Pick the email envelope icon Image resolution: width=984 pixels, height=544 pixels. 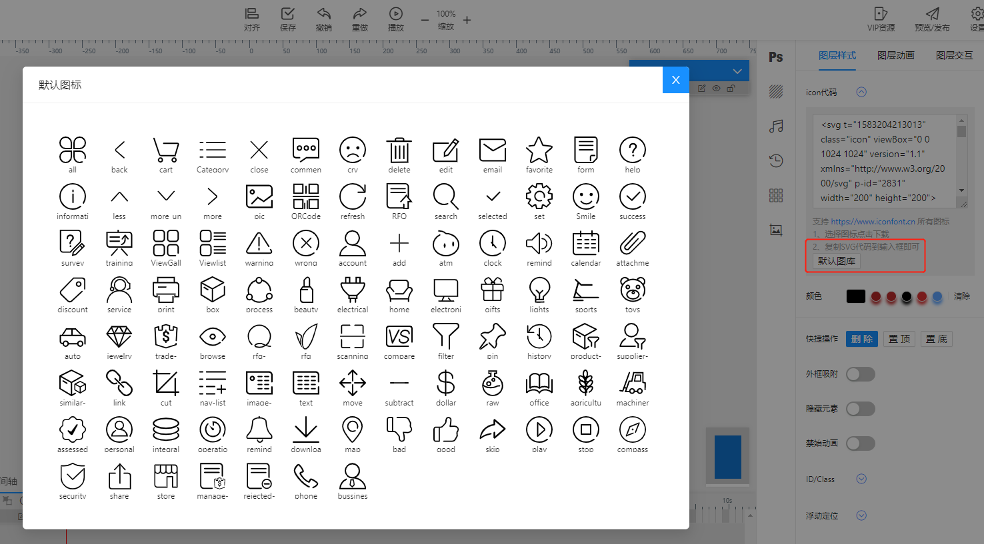[493, 150]
